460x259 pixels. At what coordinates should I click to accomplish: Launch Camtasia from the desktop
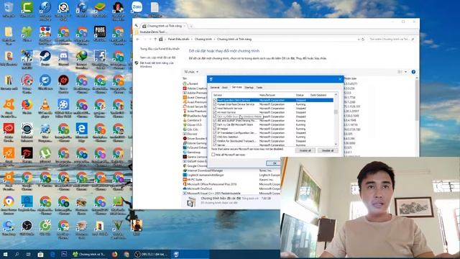click(x=27, y=8)
